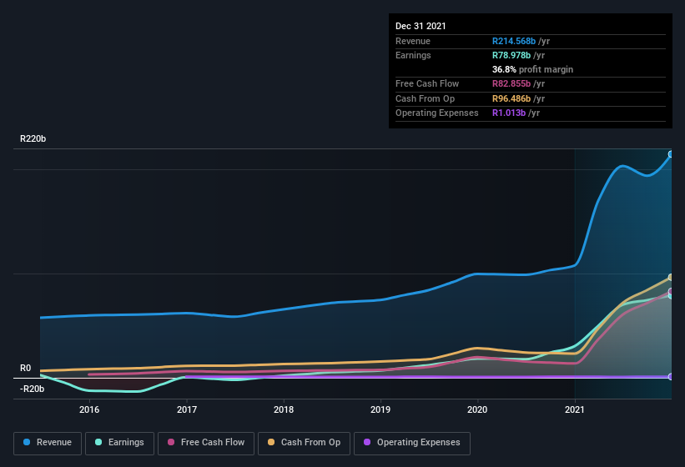The height and width of the screenshot is (467, 685).
Task: Click the R220b y-axis label
Action: [33, 138]
